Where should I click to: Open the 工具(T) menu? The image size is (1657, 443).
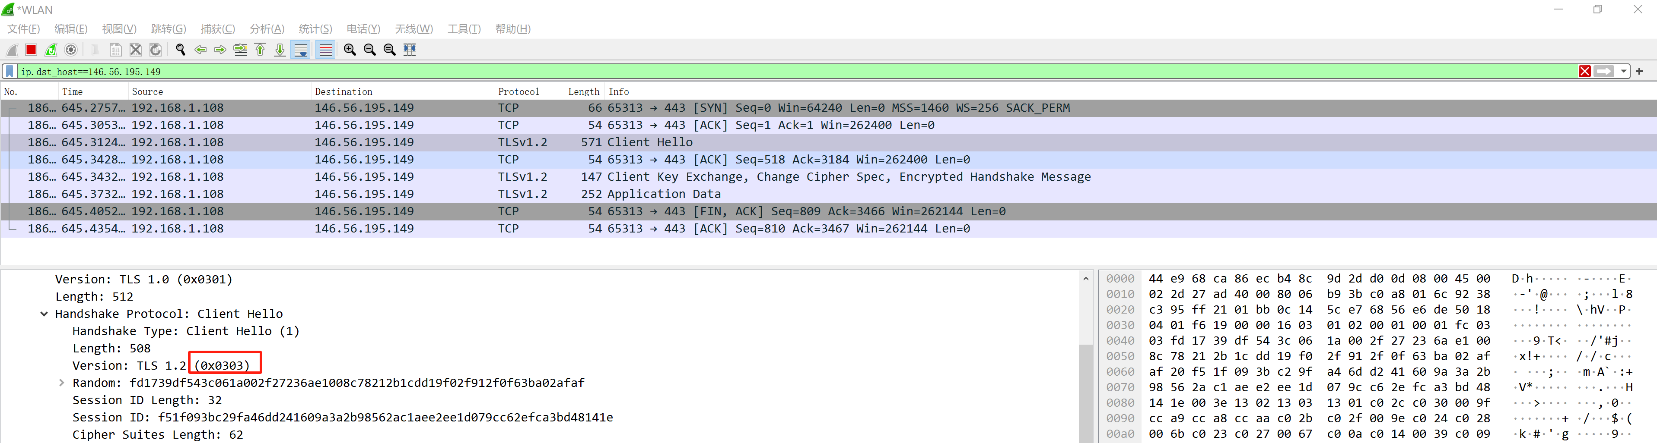click(464, 29)
